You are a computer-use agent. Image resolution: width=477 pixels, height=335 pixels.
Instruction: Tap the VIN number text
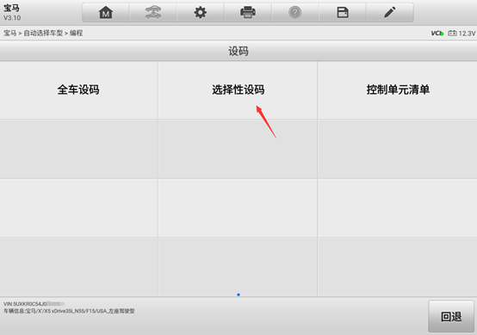coord(34,304)
